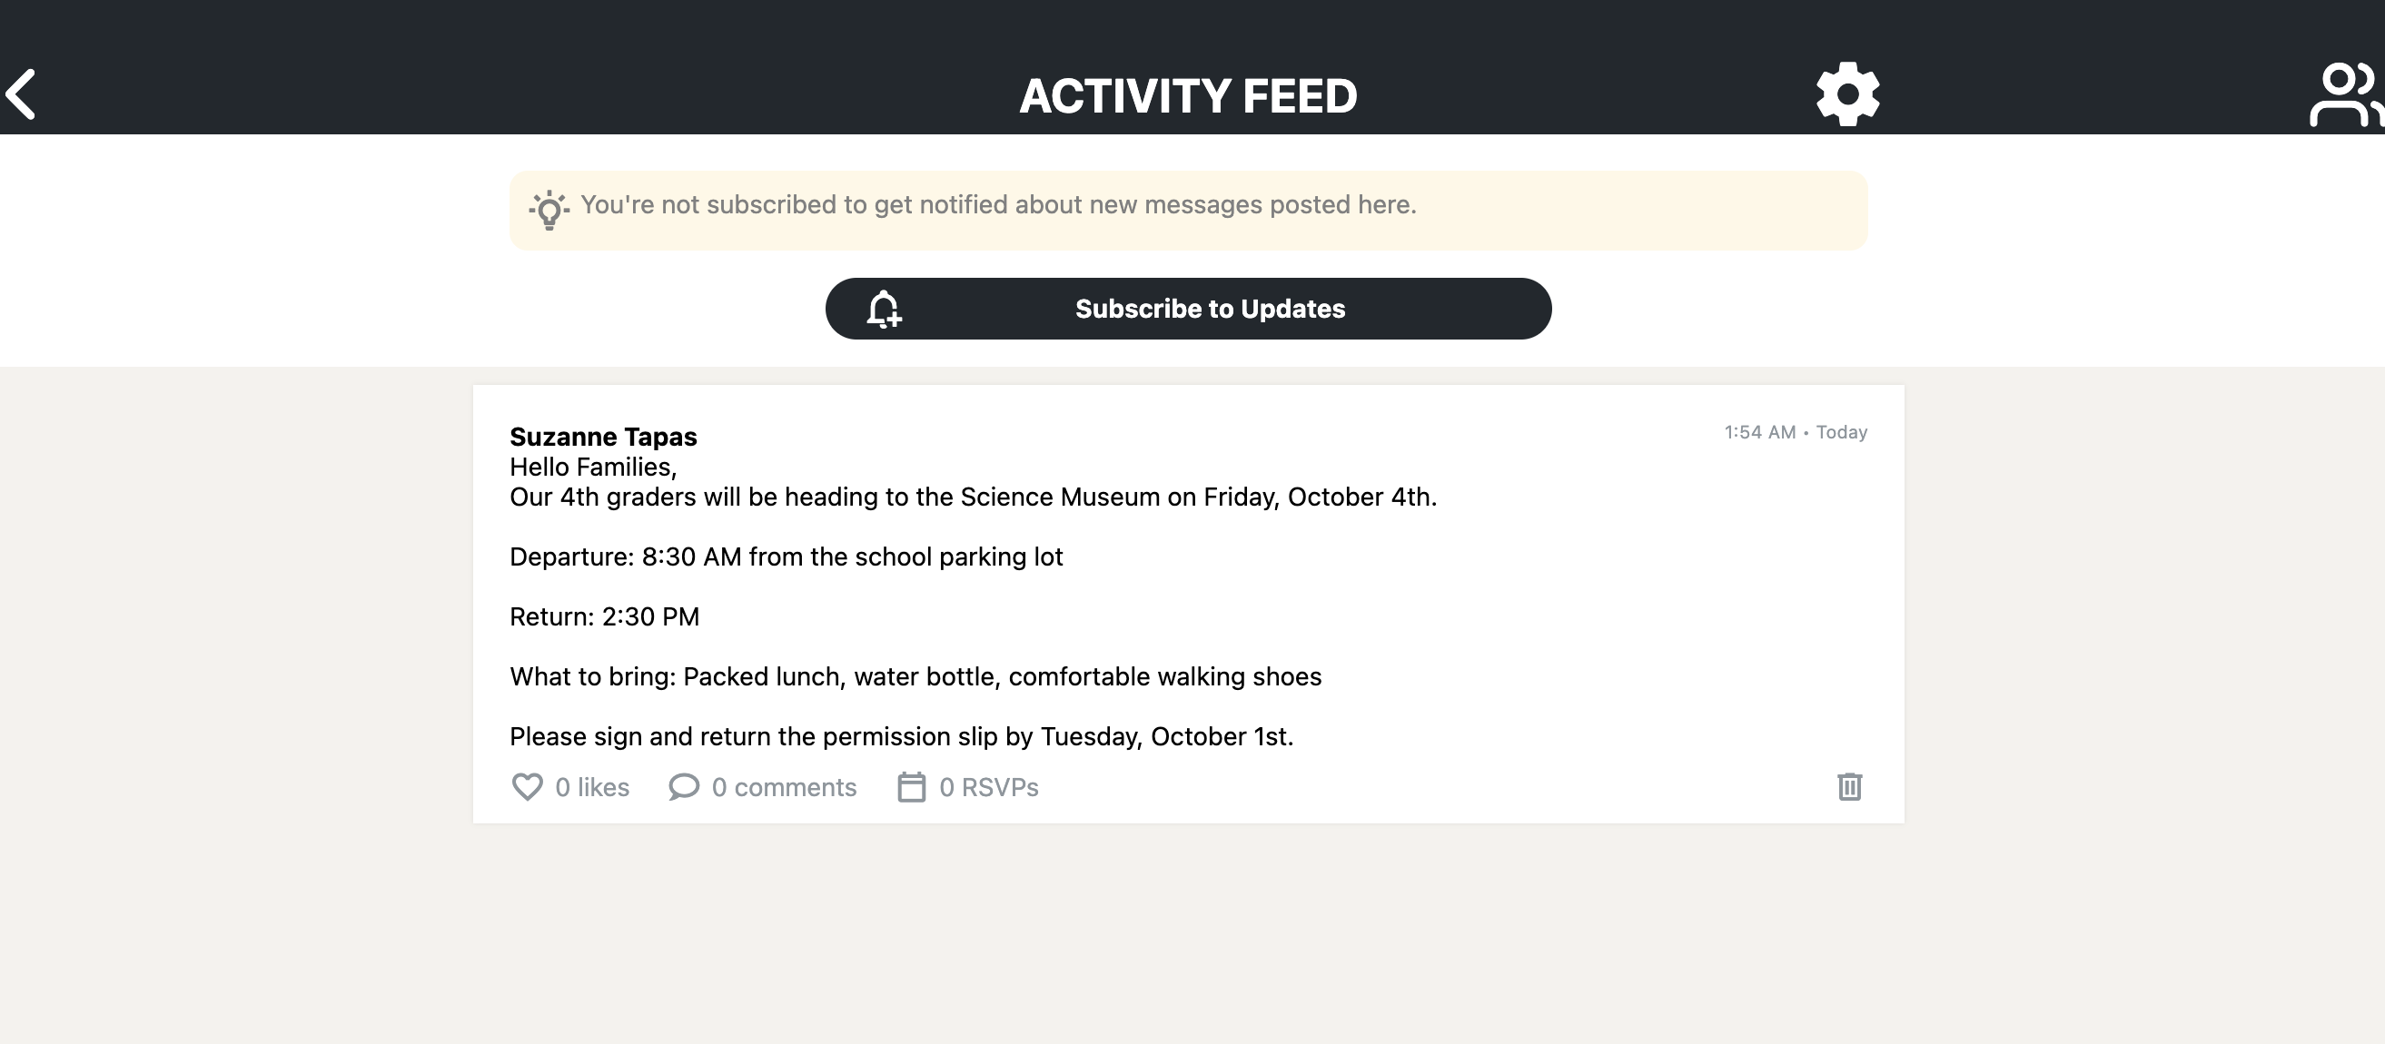The image size is (2385, 1044).
Task: Click the author name Suzanne Tapas
Action: pos(603,437)
